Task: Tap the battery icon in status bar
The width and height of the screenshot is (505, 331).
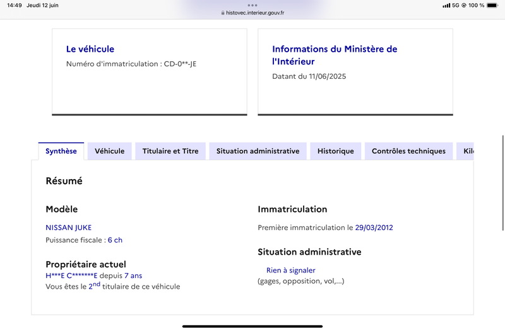Action: pyautogui.click(x=492, y=5)
